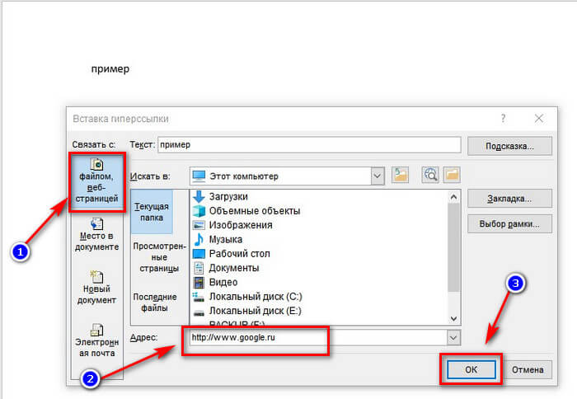Click the Отмена button
This screenshot has height=399, width=577.
pyautogui.click(x=528, y=369)
